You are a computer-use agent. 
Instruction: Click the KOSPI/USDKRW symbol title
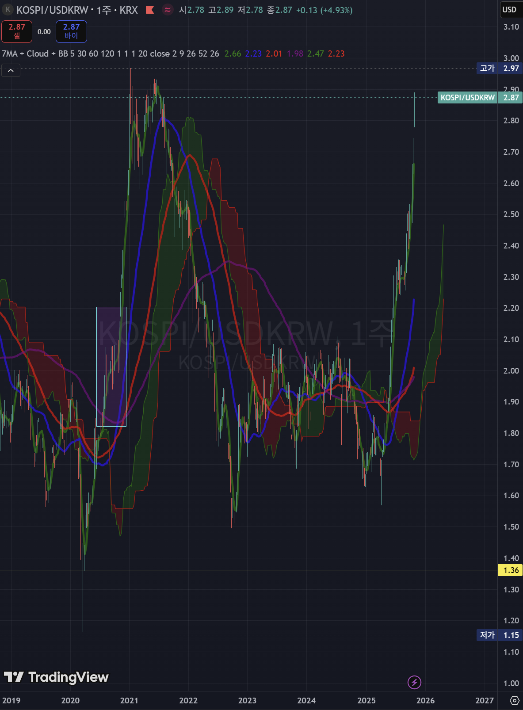pyautogui.click(x=52, y=10)
